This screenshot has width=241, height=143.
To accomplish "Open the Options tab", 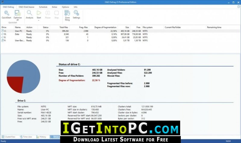I will tap(65, 7).
